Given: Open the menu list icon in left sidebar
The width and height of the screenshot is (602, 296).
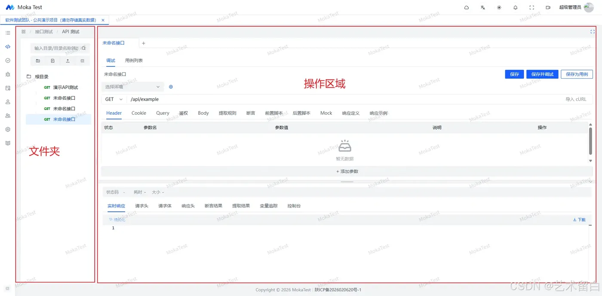Looking at the screenshot, I should click(x=8, y=33).
